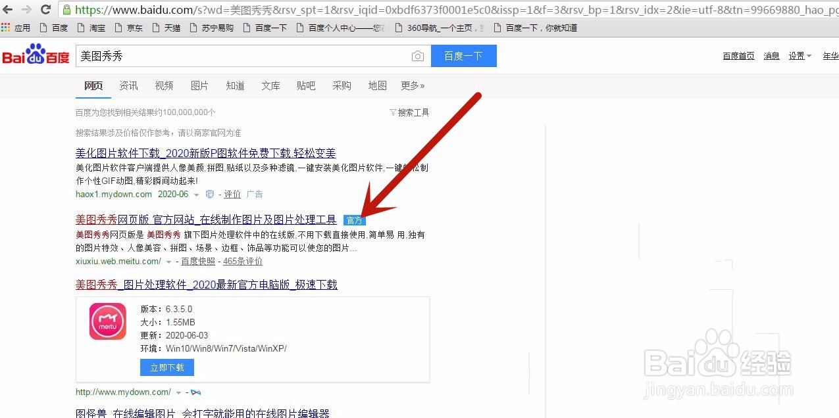The width and height of the screenshot is (839, 418).
Task: Expand arrow beside haox1.mydown.com 2020-06
Action: pyautogui.click(x=197, y=195)
